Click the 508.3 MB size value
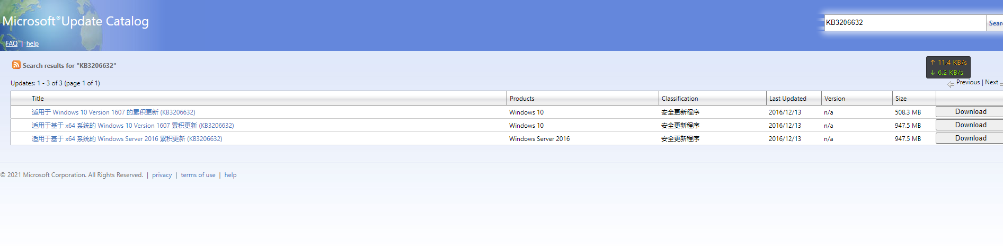 (x=908, y=112)
